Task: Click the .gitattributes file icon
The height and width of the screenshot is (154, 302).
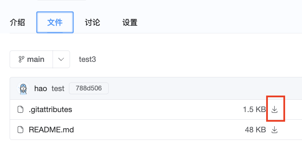Action: pyautogui.click(x=21, y=110)
